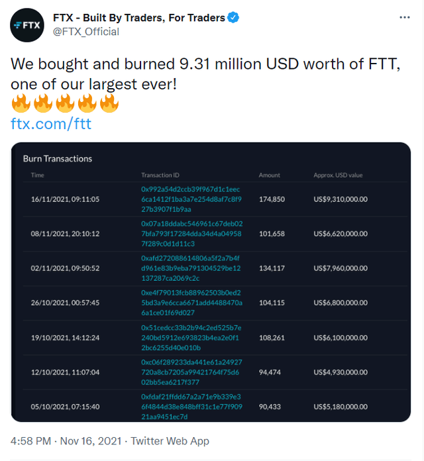Click the @FTX_Official handle
Screen dimensions: 424x461
click(x=85, y=32)
